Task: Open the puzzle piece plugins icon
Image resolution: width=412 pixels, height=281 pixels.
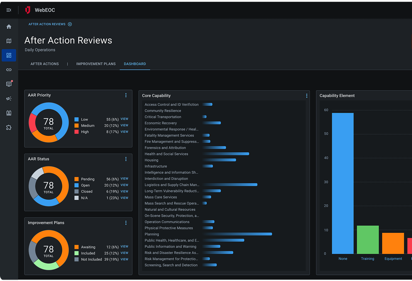Action: 9,127
